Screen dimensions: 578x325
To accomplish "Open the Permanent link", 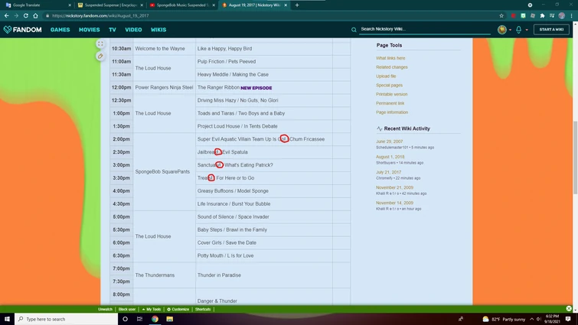I will (390, 103).
